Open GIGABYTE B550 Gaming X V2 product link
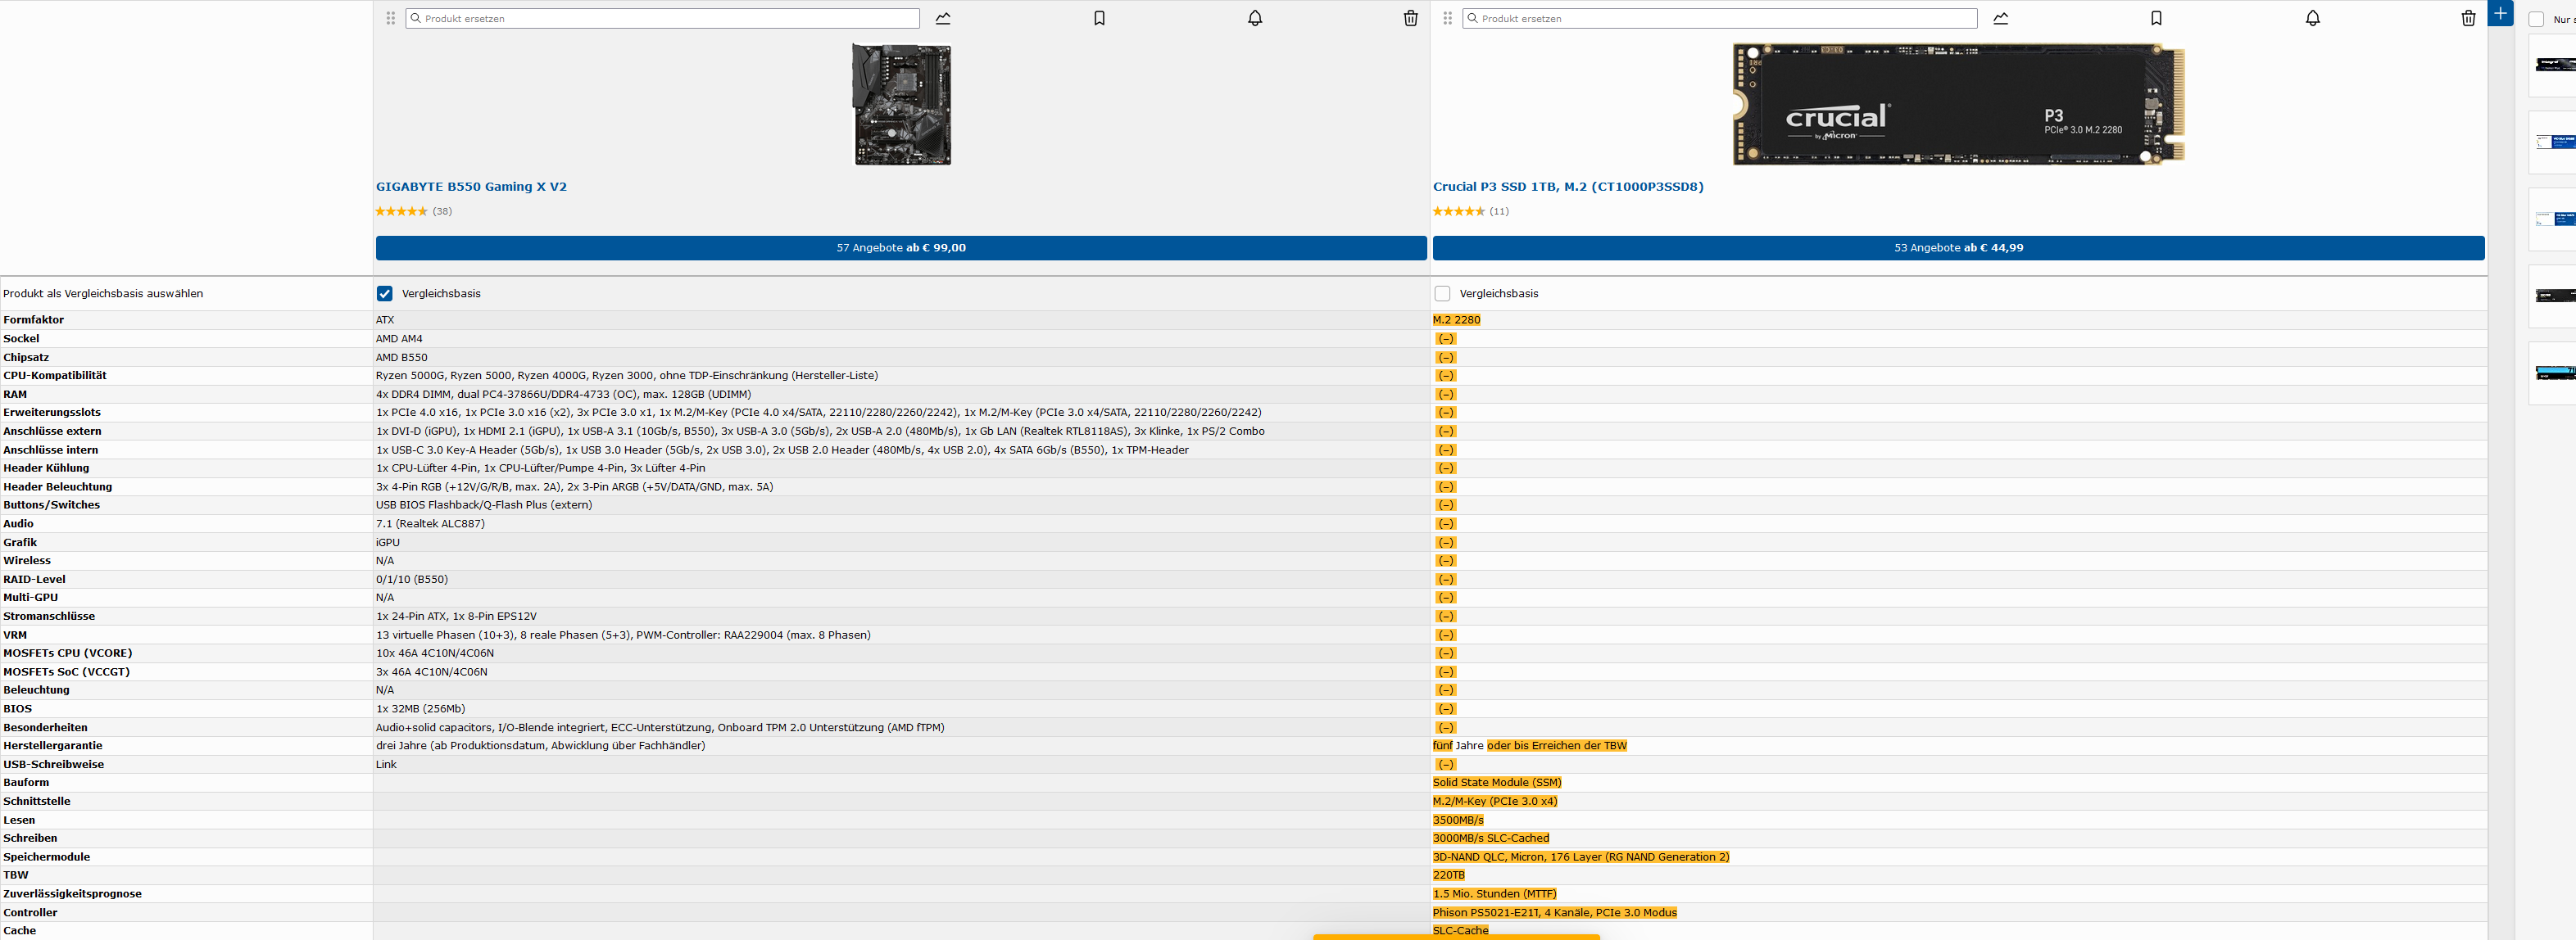 (471, 187)
